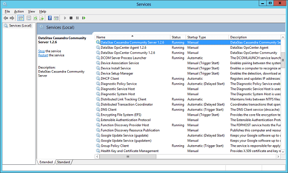Click gear icon beside Encrypting File System
Image resolution: width=288 pixels, height=173 pixels.
[98, 115]
